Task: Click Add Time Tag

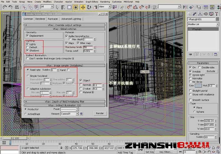Action: (x=125, y=153)
